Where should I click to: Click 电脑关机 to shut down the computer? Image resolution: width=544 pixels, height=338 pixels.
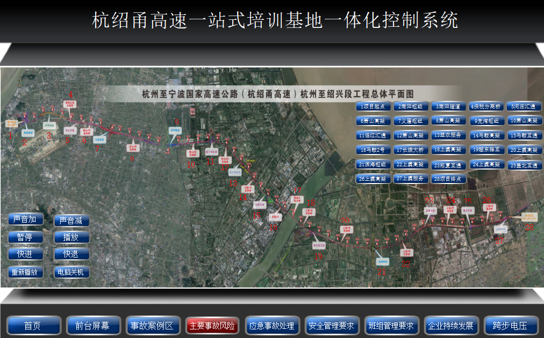tap(71, 272)
